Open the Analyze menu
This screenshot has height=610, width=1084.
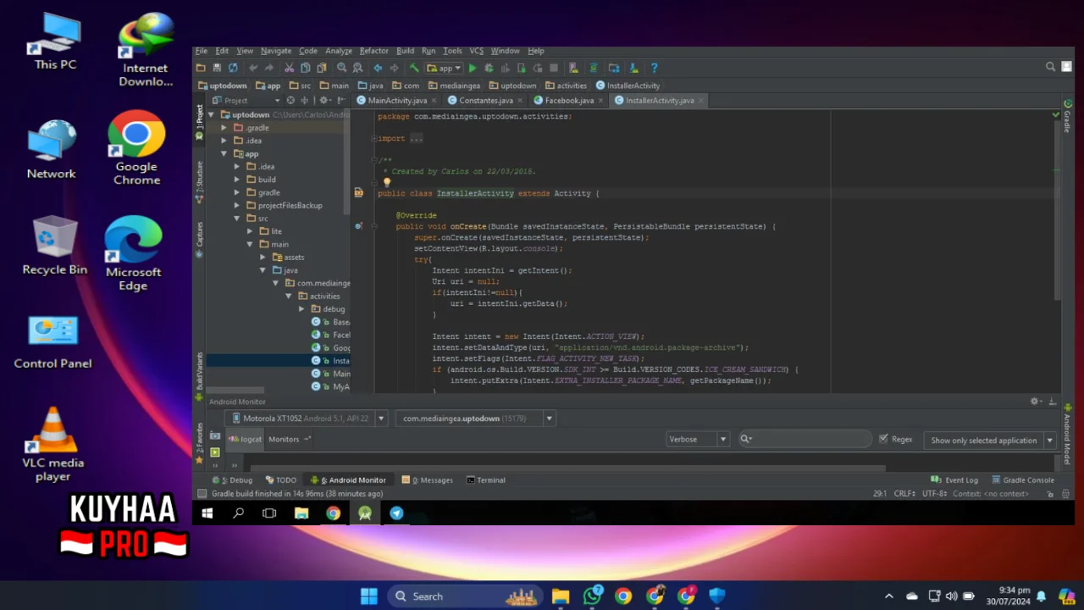pyautogui.click(x=338, y=51)
